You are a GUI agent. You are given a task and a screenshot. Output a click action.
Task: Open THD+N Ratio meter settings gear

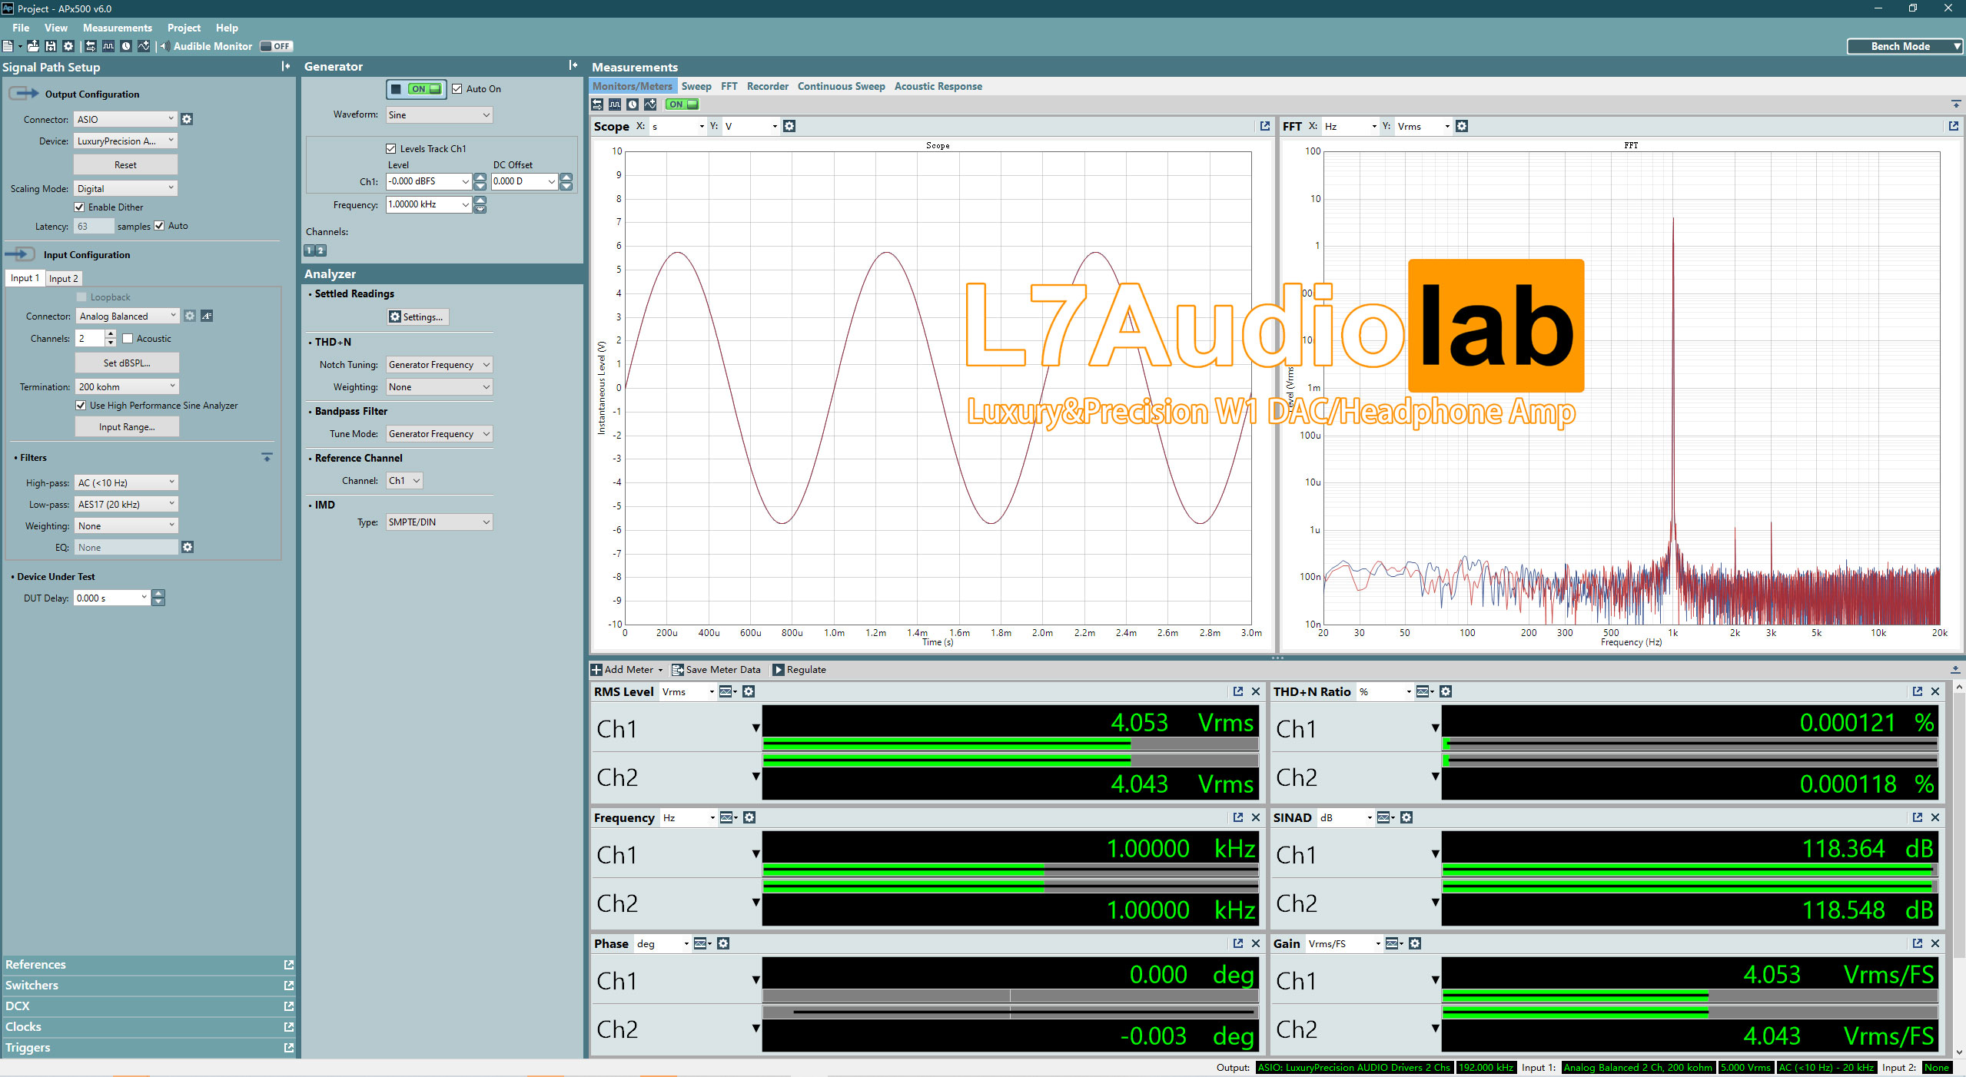click(x=1446, y=691)
